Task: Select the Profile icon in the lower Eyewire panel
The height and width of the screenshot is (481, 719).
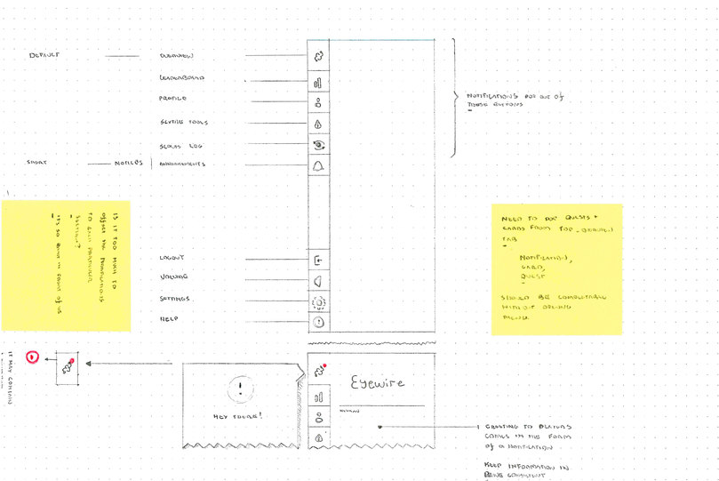Action: pos(317,417)
